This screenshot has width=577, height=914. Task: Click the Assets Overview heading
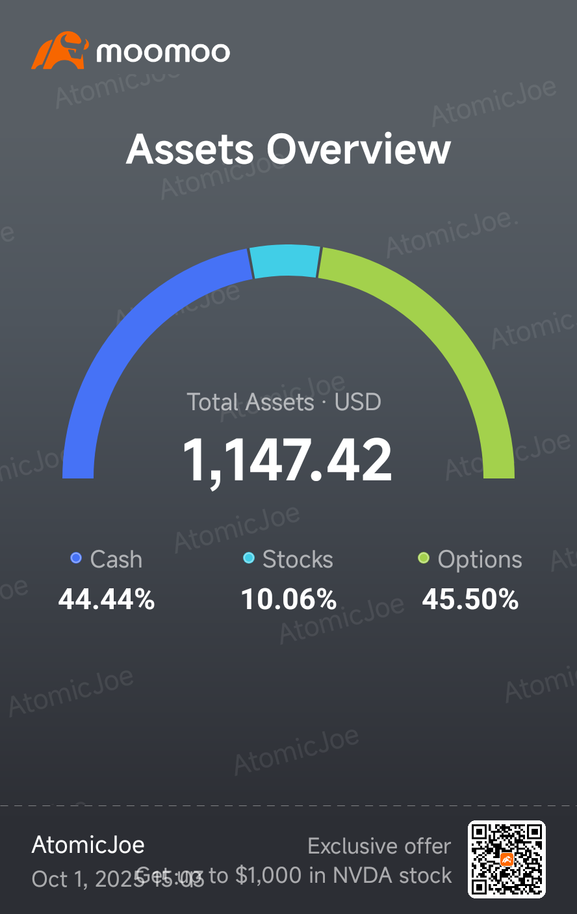point(288,150)
